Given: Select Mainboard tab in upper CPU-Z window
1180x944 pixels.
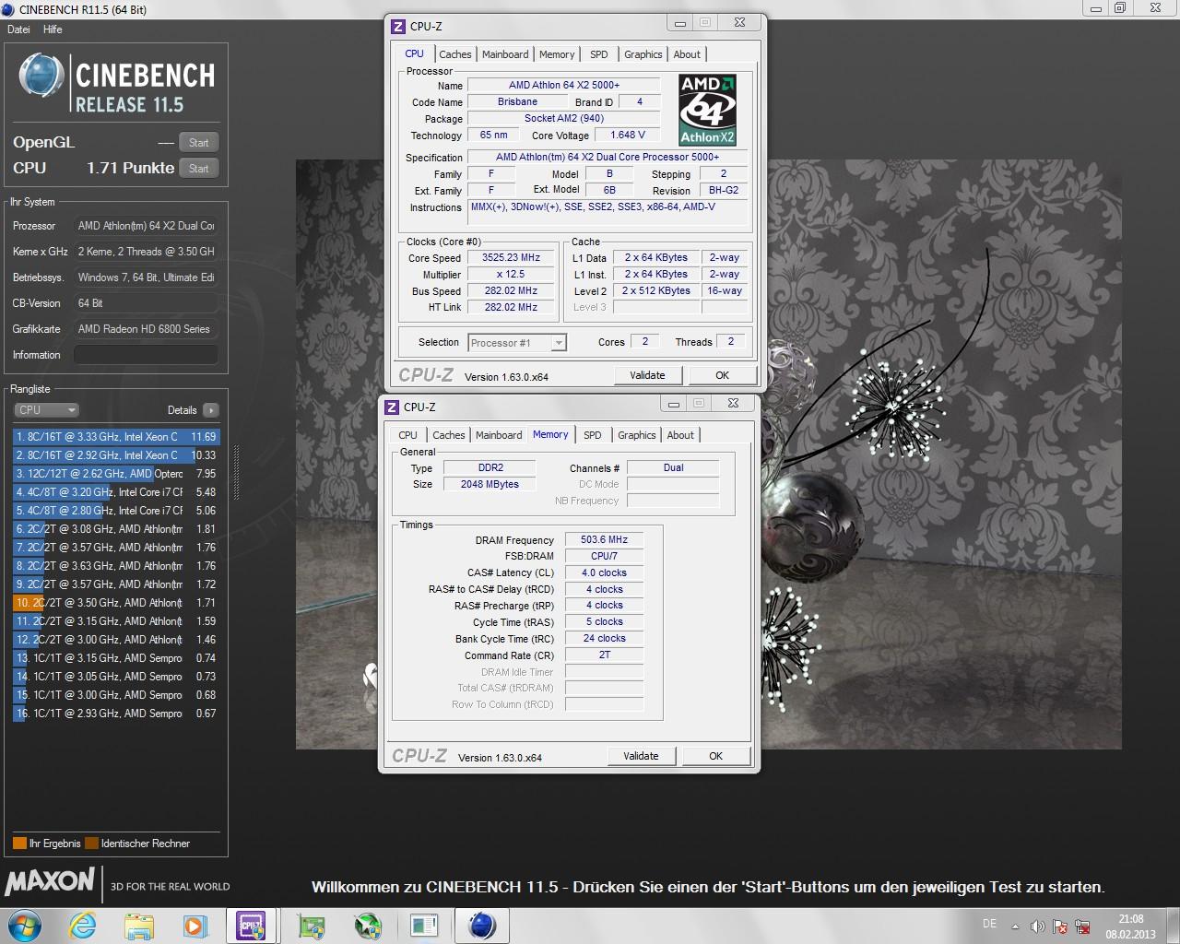Looking at the screenshot, I should (505, 54).
